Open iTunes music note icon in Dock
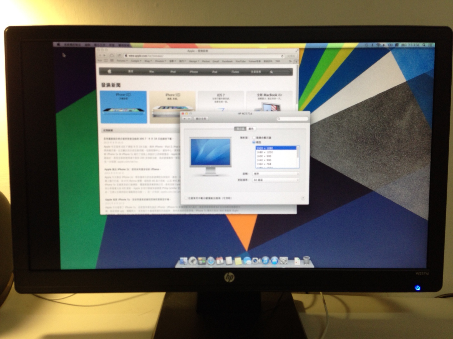 pyautogui.click(x=265, y=261)
